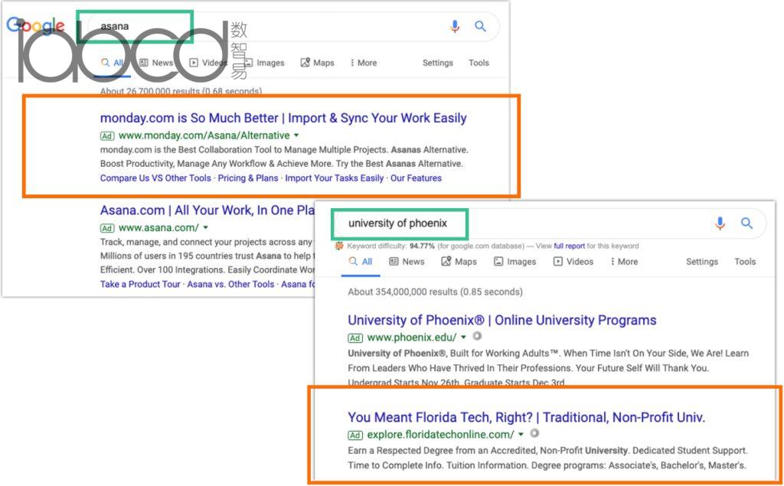784x486 pixels.
Task: Open News tab in phoenix results
Action: pos(407,262)
